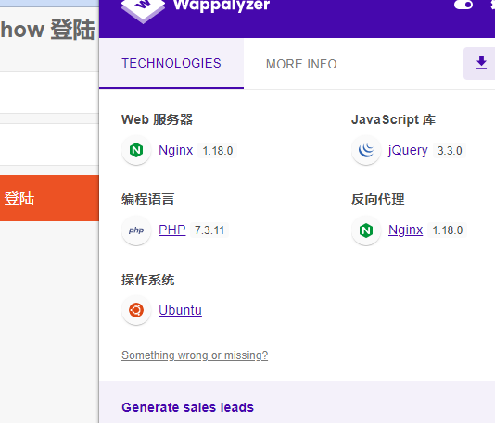
Task: Click the PHP logo icon
Action: point(136,230)
